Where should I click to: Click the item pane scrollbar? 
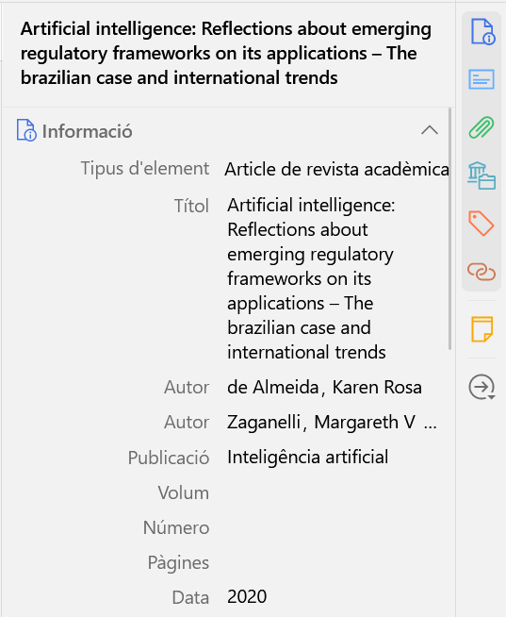(x=450, y=228)
